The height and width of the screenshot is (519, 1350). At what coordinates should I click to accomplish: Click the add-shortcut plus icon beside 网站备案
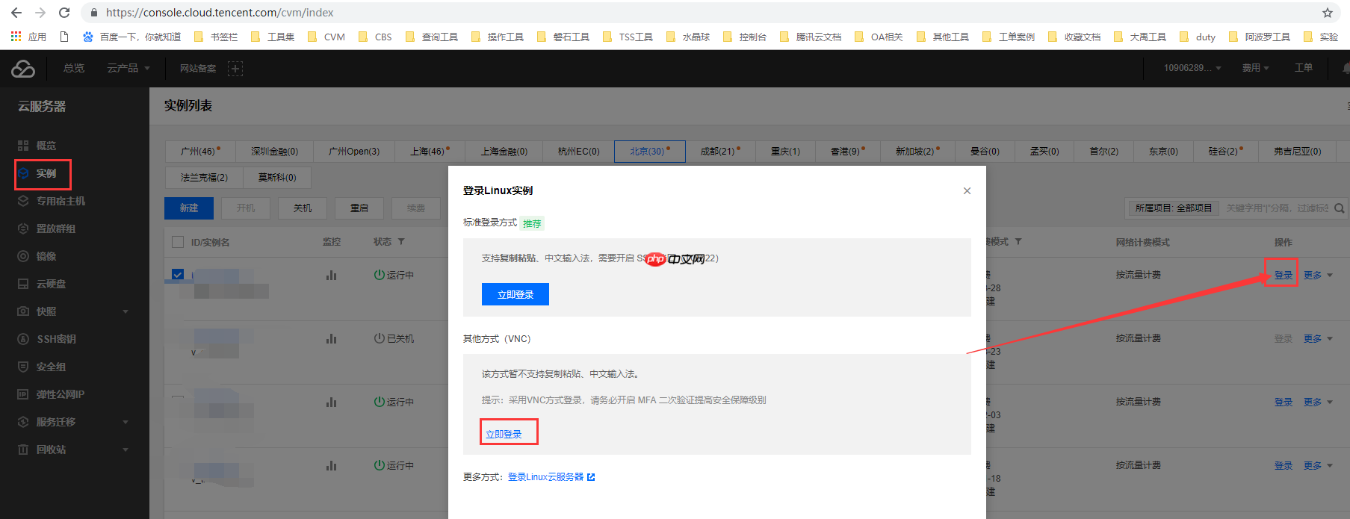(x=235, y=69)
